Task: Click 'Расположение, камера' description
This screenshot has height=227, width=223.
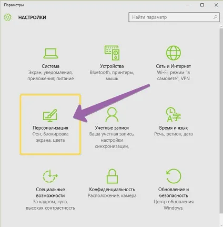Action: (x=112, y=195)
